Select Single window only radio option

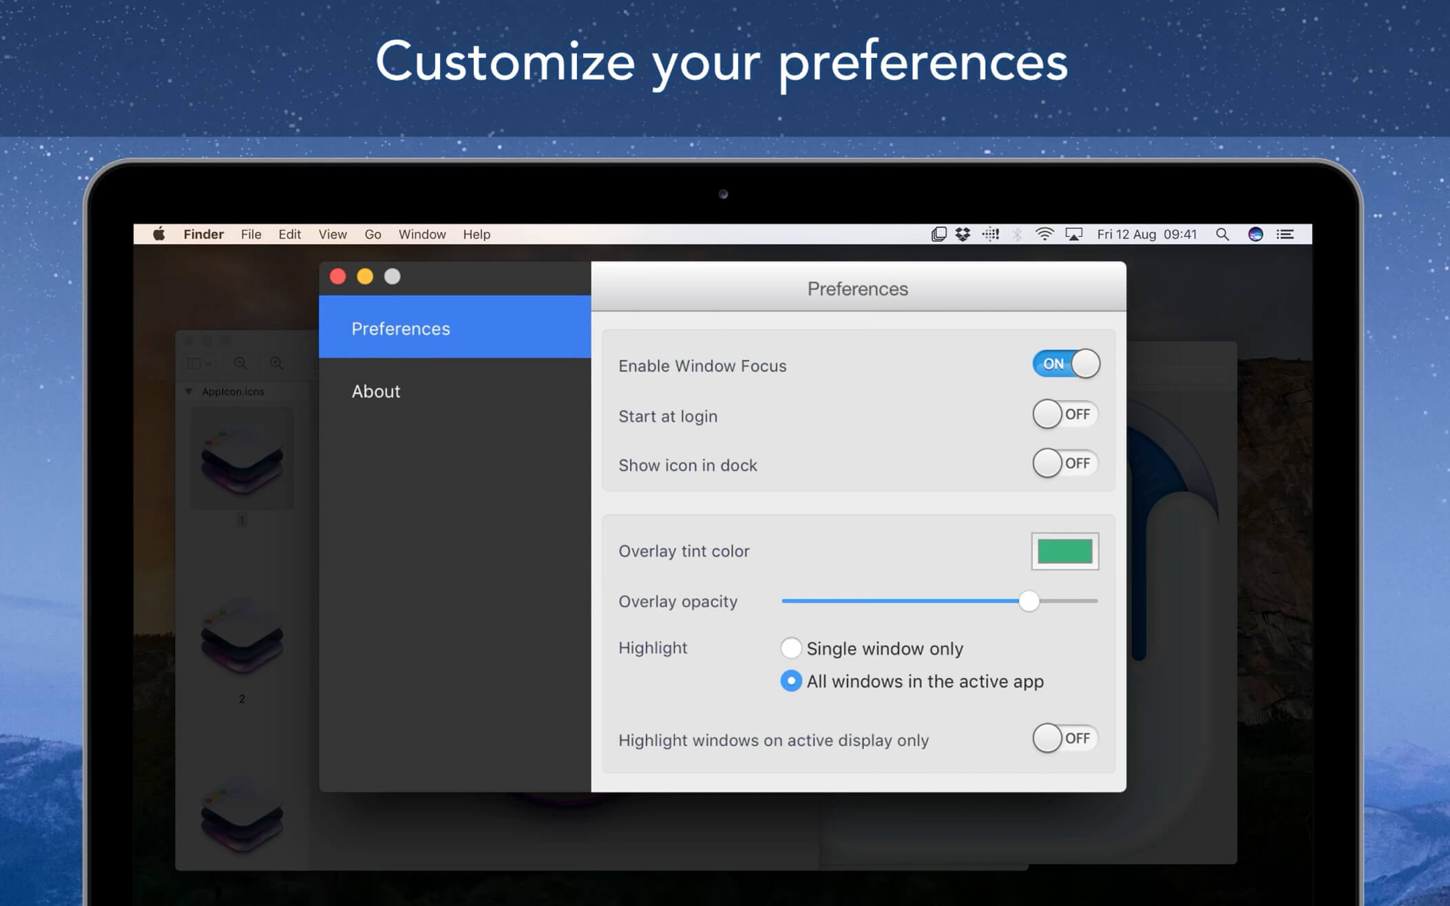791,648
